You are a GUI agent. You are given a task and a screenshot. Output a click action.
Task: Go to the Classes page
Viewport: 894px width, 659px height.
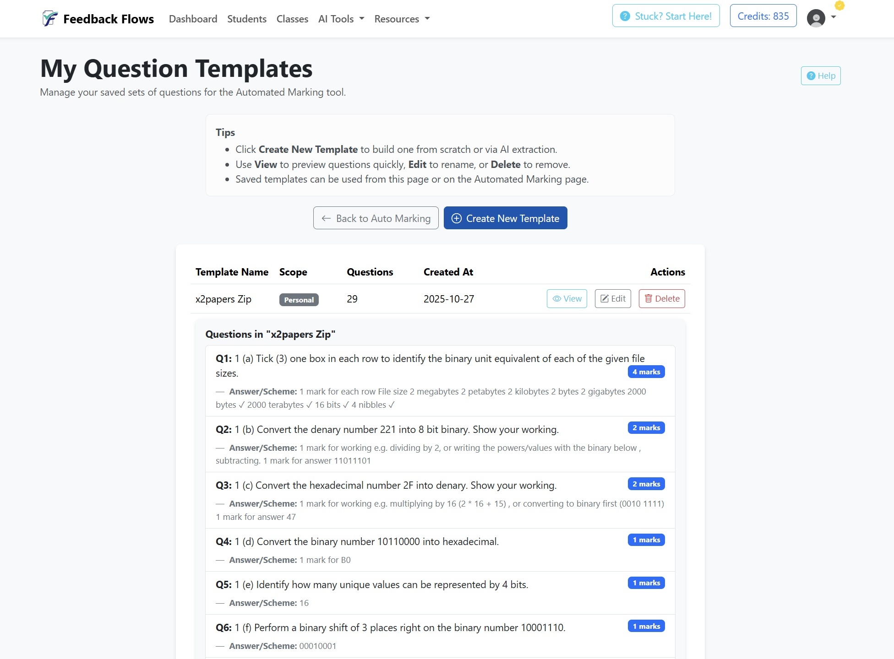292,19
